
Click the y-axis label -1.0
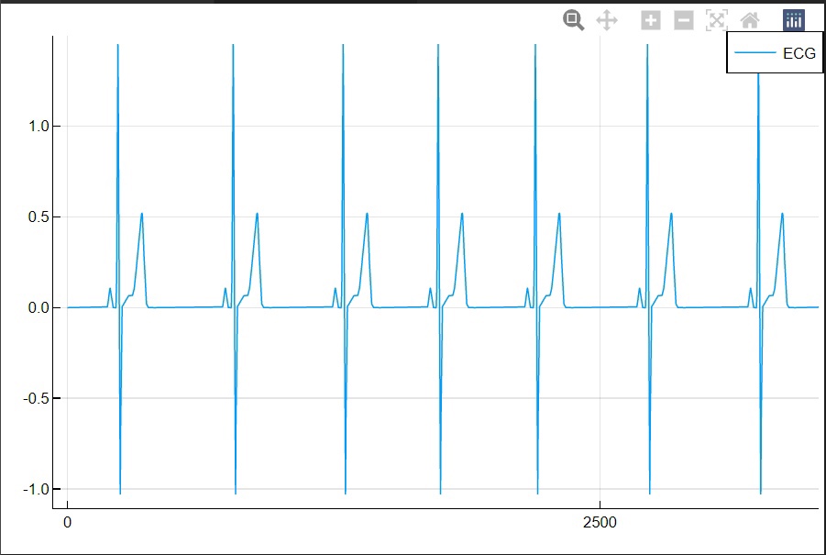36,489
